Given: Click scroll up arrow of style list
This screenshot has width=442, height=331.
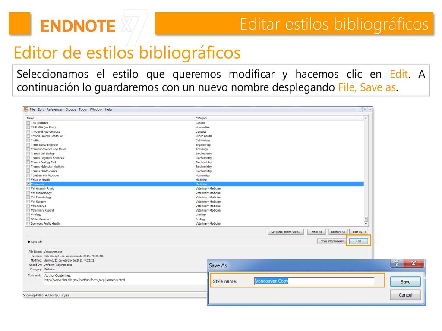Looking at the screenshot, I should (x=366, y=118).
